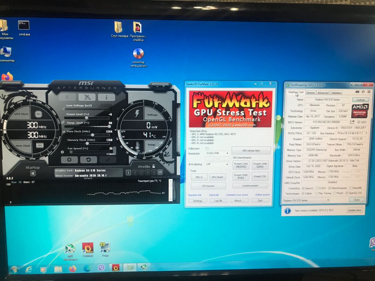Click the GPU chip icon in the left gauge

38,114
